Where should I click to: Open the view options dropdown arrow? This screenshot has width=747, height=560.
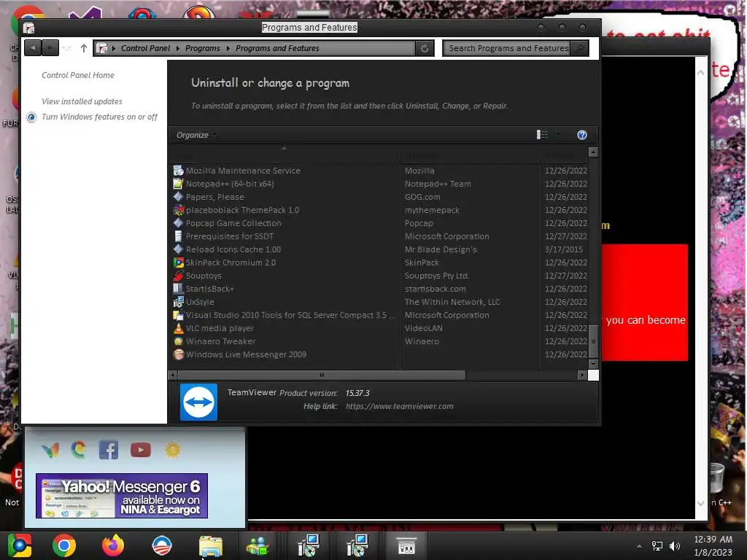coord(558,135)
